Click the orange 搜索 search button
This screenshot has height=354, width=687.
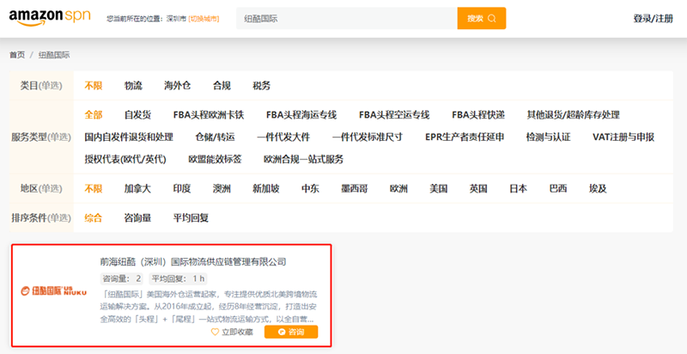pyautogui.click(x=481, y=18)
